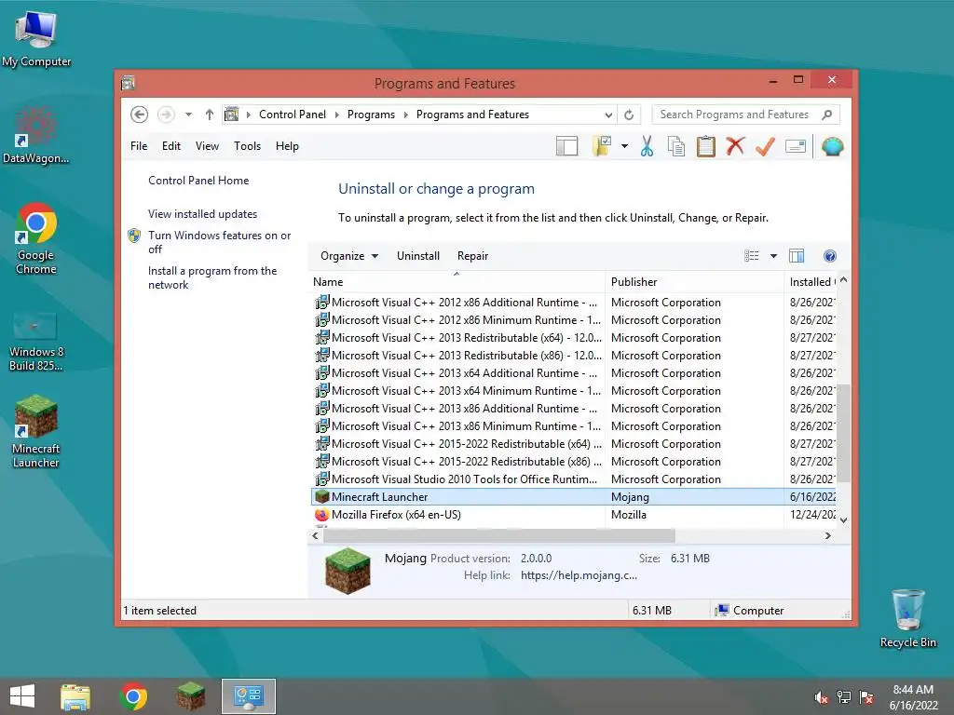Click the scroll down arrow of list
The image size is (954, 715).
point(843,519)
